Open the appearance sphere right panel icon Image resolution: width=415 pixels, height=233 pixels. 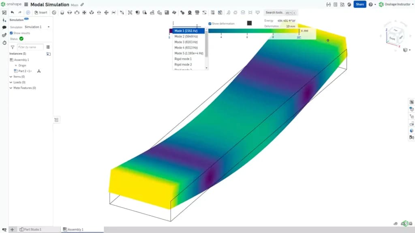[412, 131]
